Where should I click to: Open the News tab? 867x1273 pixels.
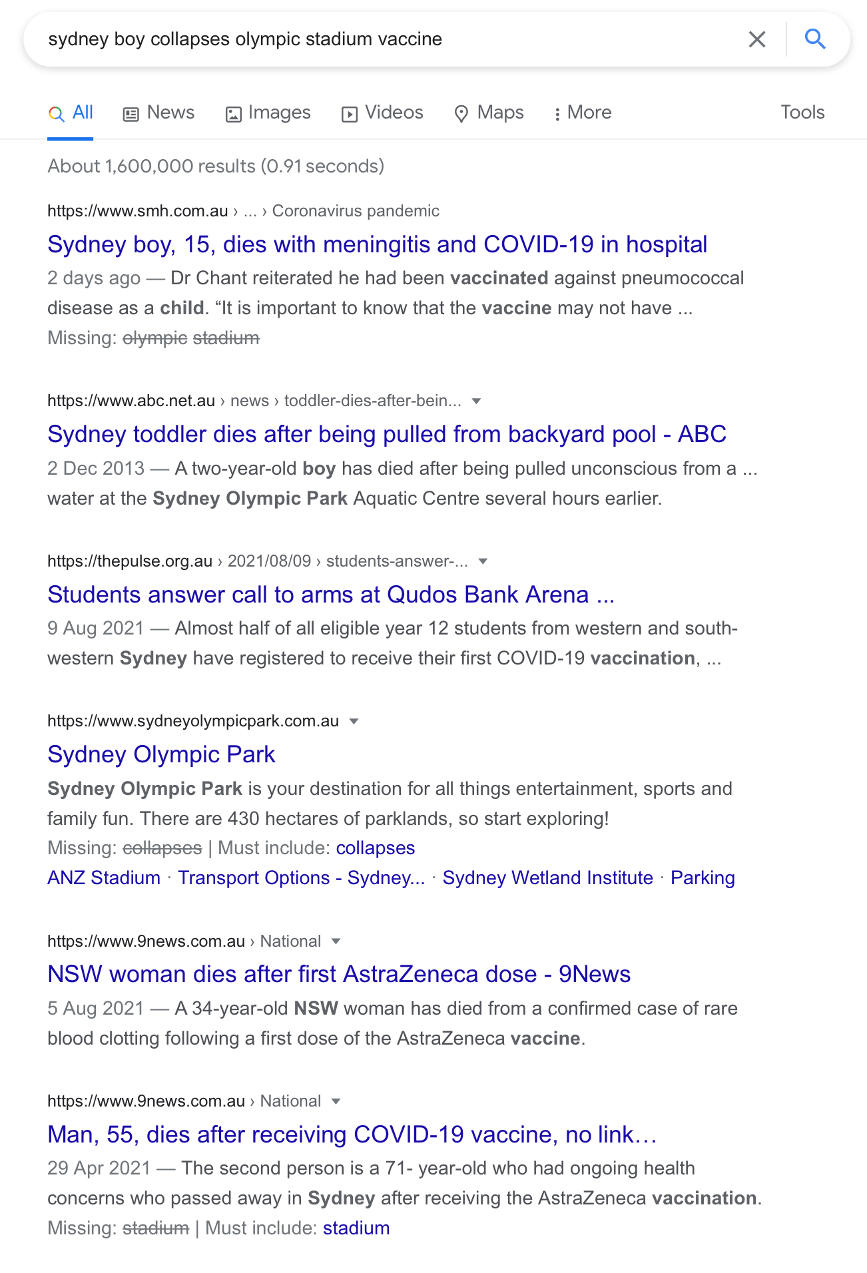pos(159,113)
